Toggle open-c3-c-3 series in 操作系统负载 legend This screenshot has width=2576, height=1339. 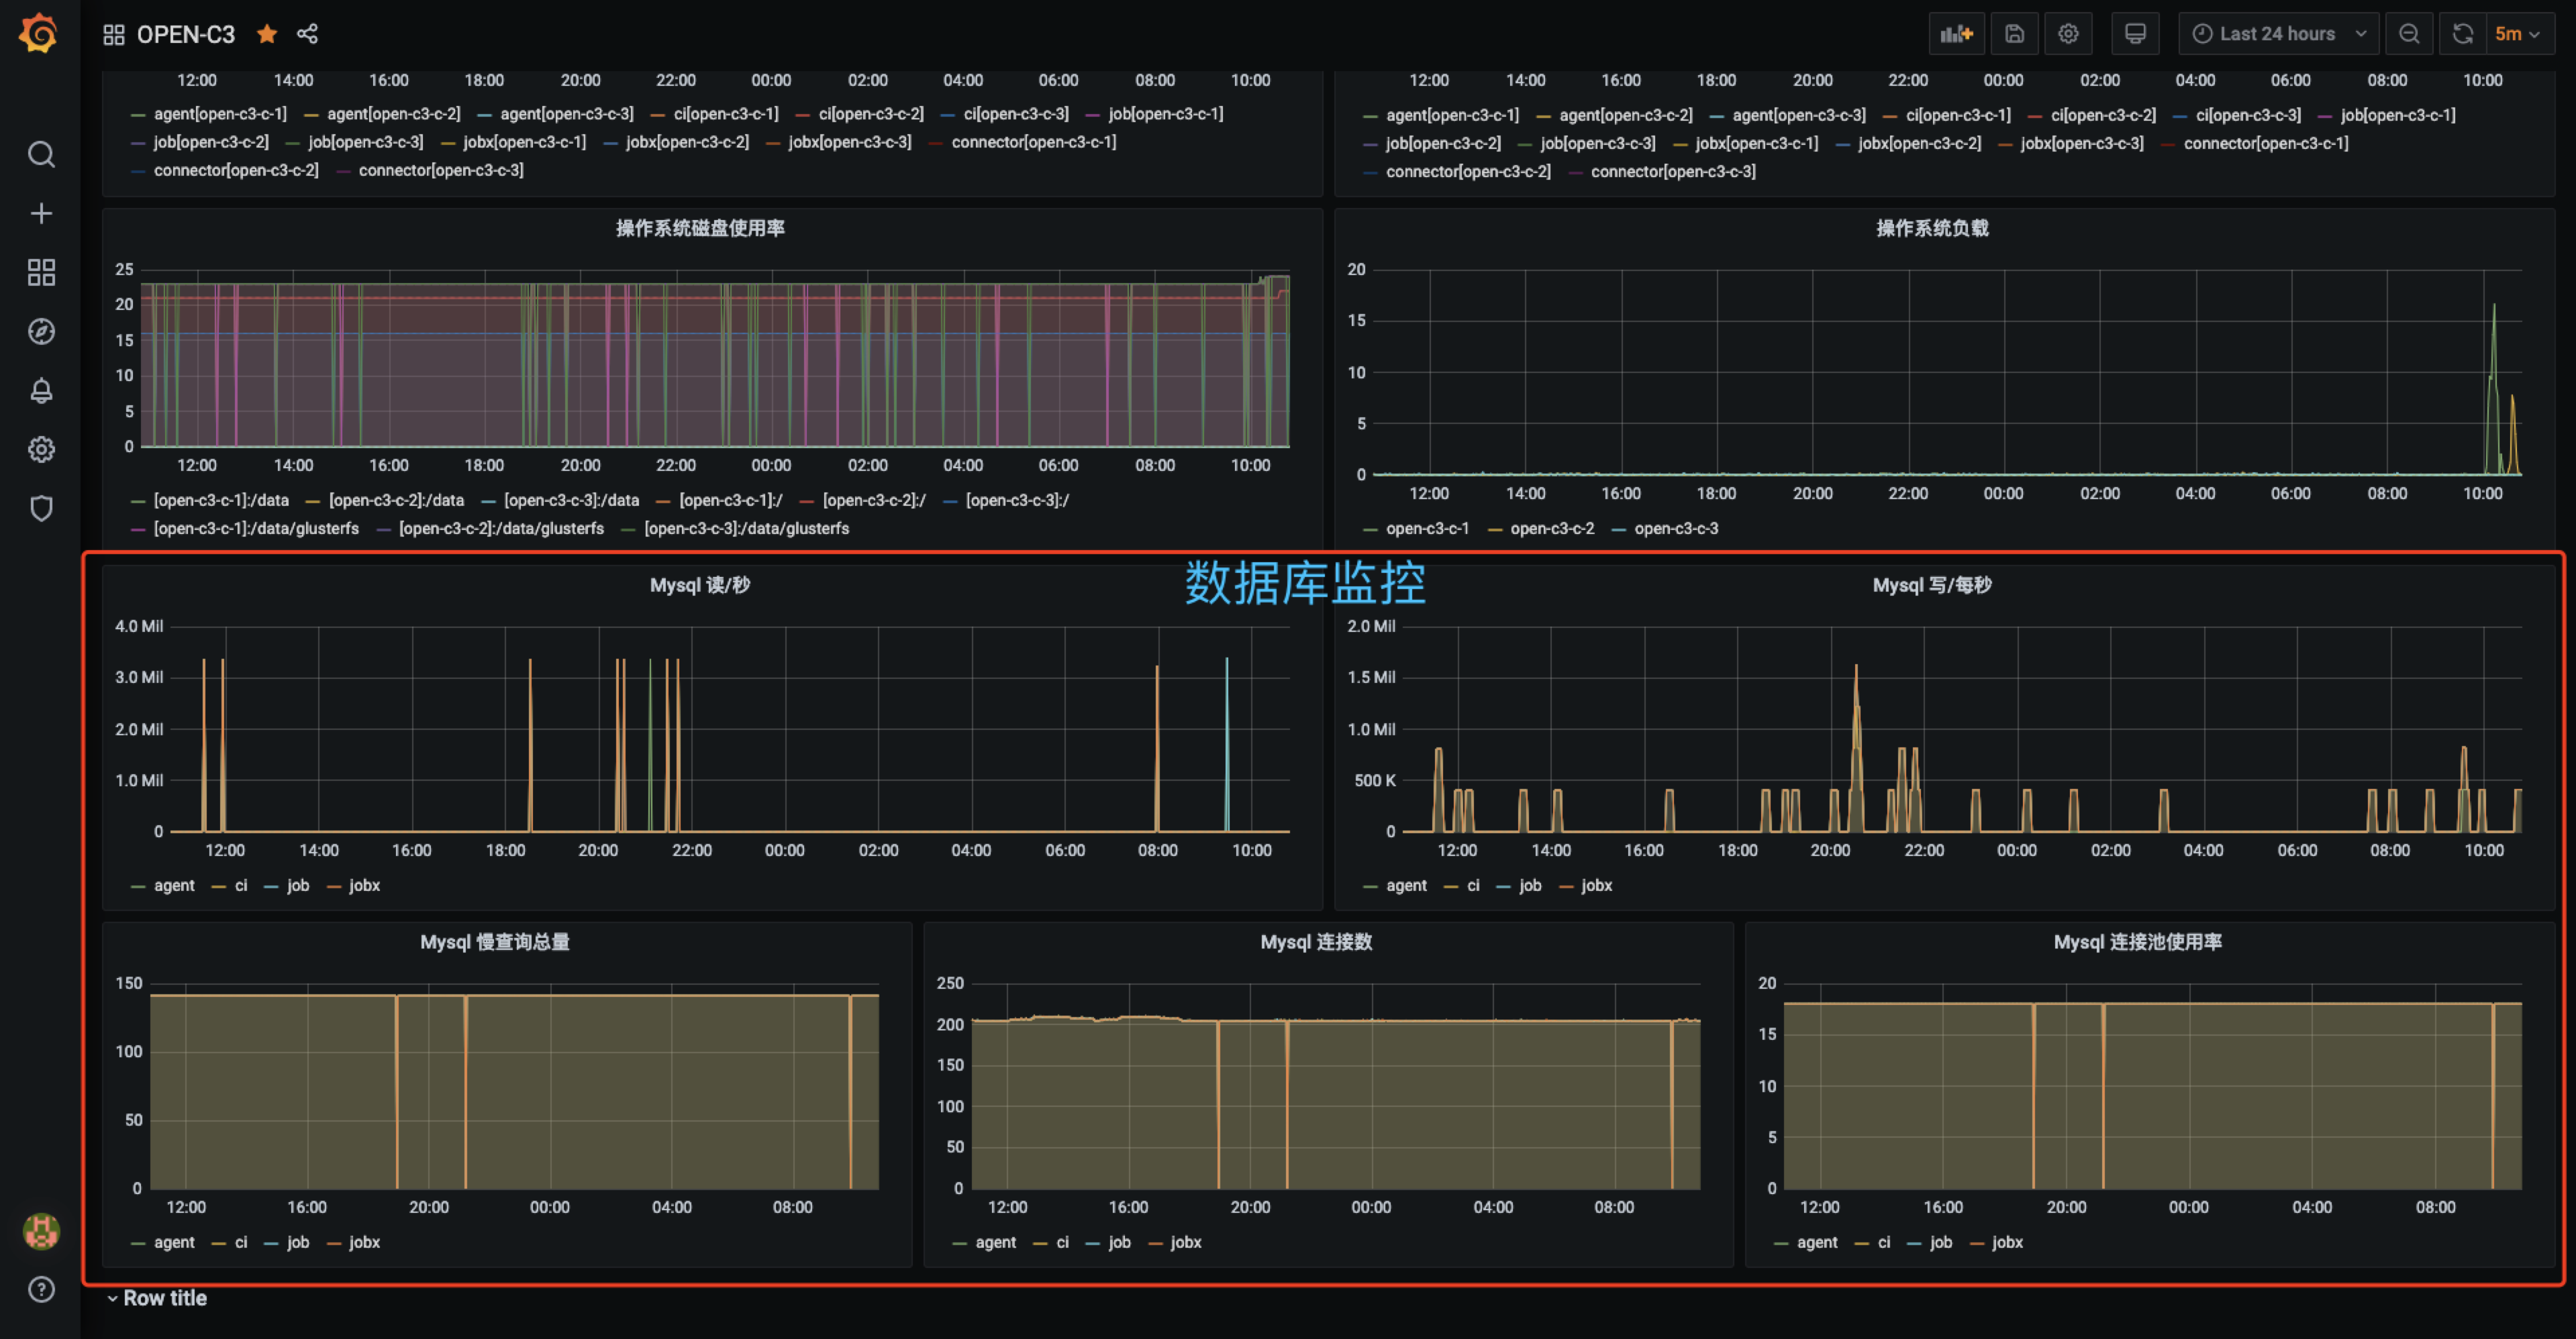(1676, 529)
